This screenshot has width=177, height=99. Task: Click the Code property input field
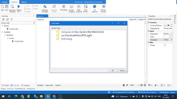click(x=166, y=37)
